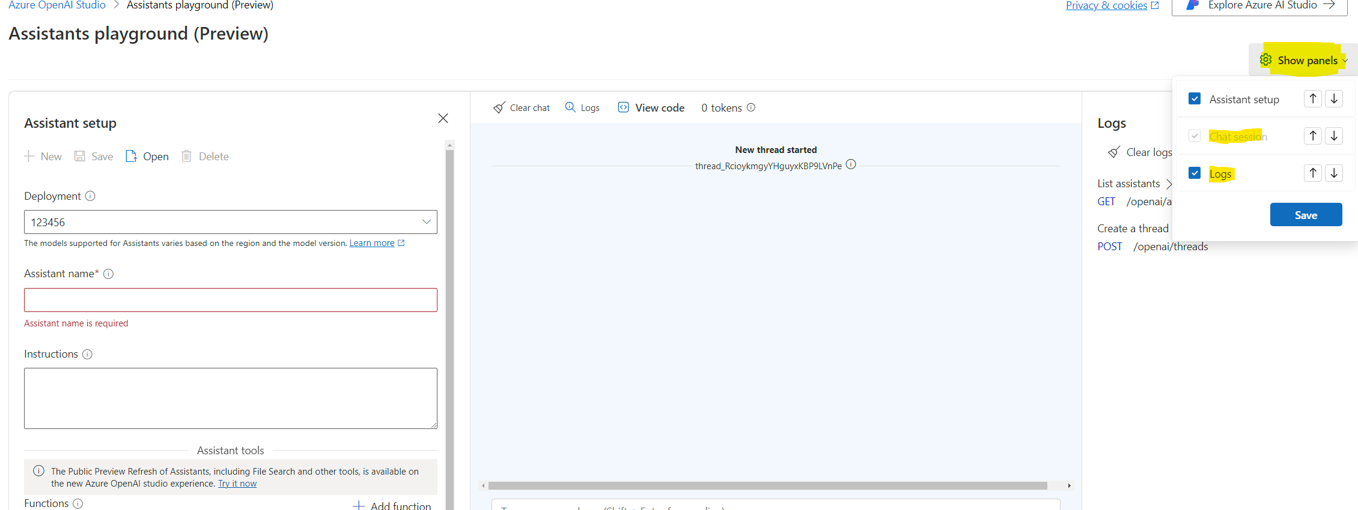Show Deployment info tooltip icon

pyautogui.click(x=90, y=196)
